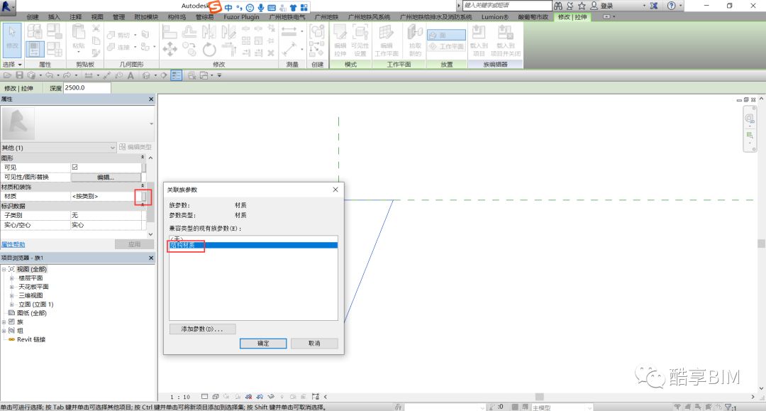The image size is (766, 411).
Task: Collapse the 材质和装饰 properties group
Action: [142, 186]
